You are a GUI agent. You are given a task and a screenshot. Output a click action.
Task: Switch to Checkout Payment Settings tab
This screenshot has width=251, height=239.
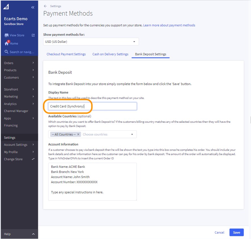pyautogui.click(x=66, y=54)
